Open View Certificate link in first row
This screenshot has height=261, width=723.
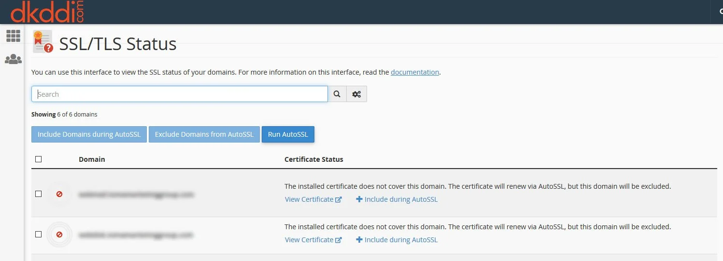pos(313,199)
